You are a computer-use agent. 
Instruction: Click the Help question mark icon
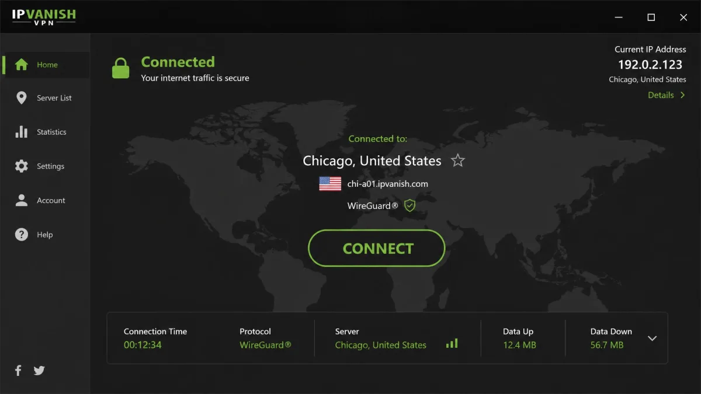22,235
